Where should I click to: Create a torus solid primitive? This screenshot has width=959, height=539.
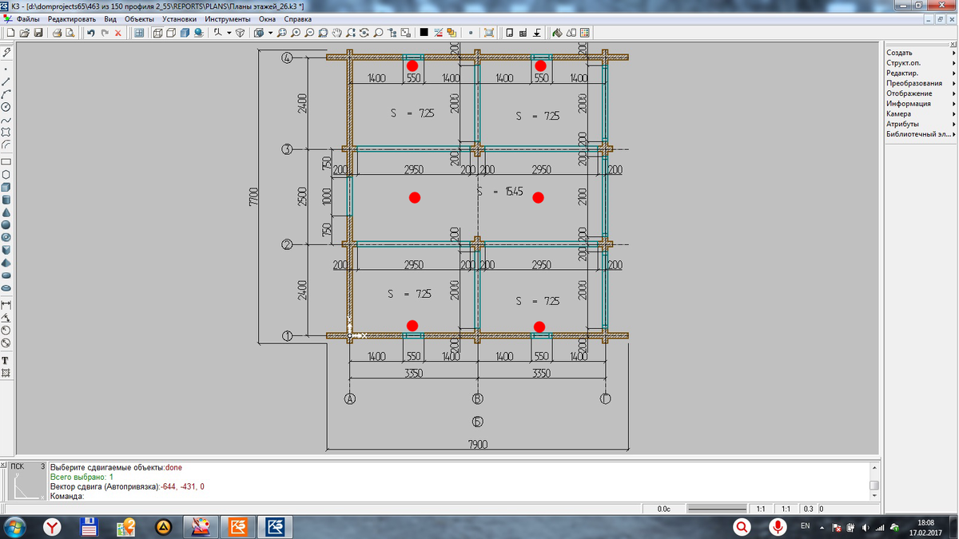[x=6, y=238]
